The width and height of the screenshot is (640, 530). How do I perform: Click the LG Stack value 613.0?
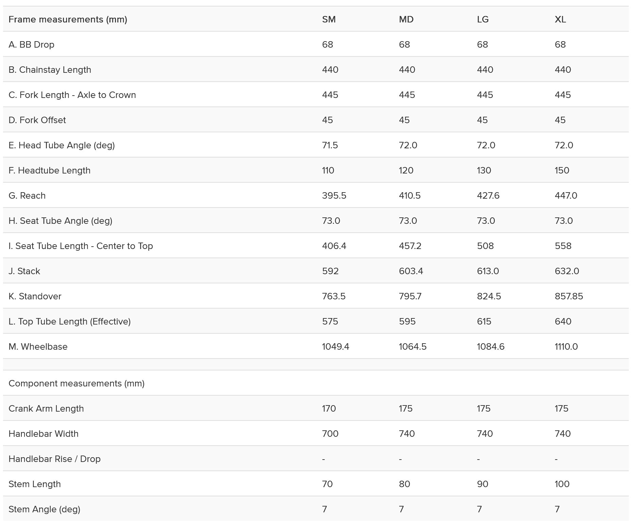pos(488,271)
